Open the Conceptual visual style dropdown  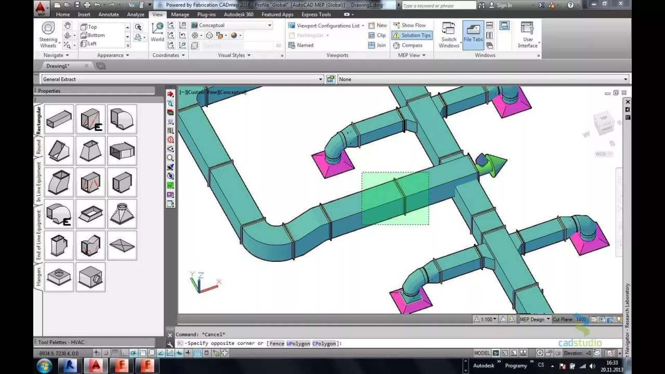(x=269, y=25)
